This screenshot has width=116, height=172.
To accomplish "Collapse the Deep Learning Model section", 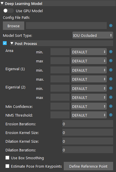I will click(2, 3).
